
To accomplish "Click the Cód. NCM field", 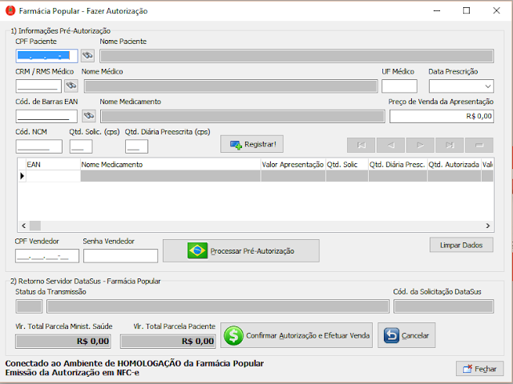I will tap(39, 146).
